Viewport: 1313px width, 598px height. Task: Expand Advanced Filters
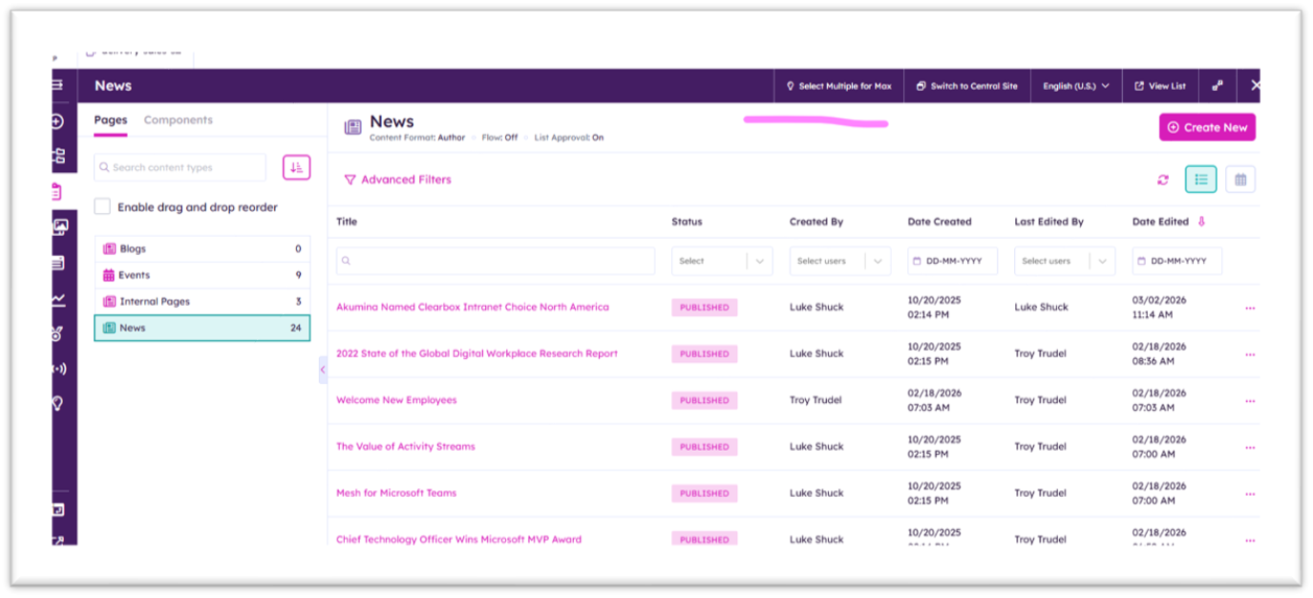pos(398,180)
